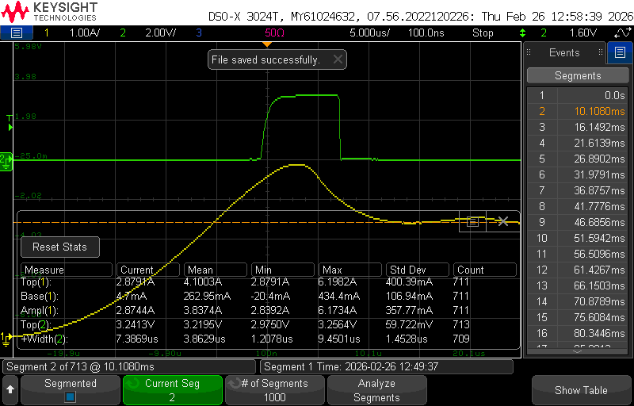
Task: Select segment 9 at 46.6856ms
Action: tap(578, 222)
